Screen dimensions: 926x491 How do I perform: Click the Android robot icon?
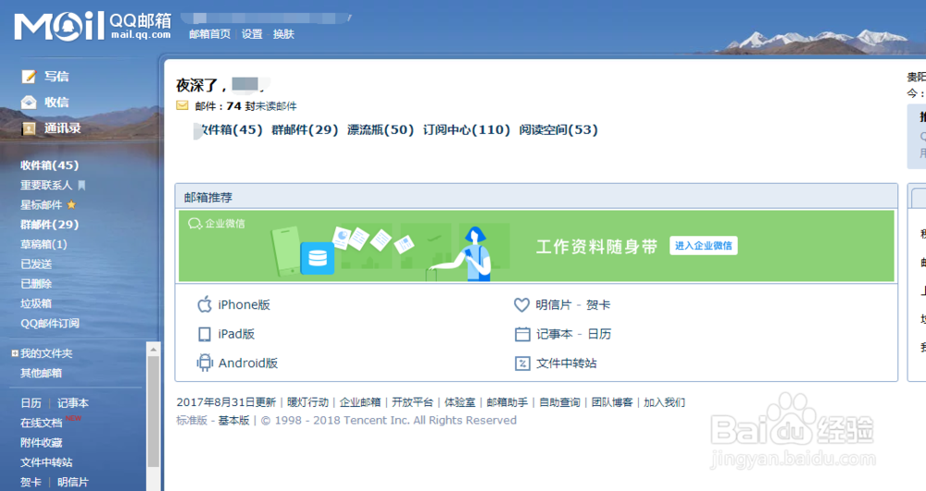tap(205, 363)
